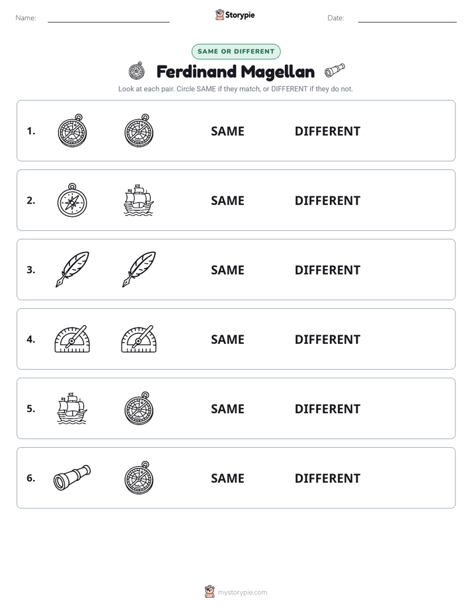
Task: Select the right quill pen in row 3
Action: [x=139, y=270]
